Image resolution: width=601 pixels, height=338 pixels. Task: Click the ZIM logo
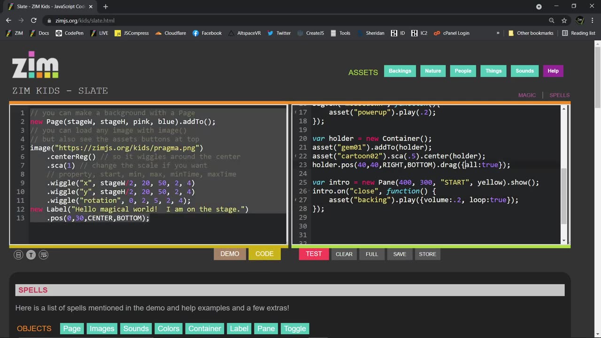(x=35, y=65)
